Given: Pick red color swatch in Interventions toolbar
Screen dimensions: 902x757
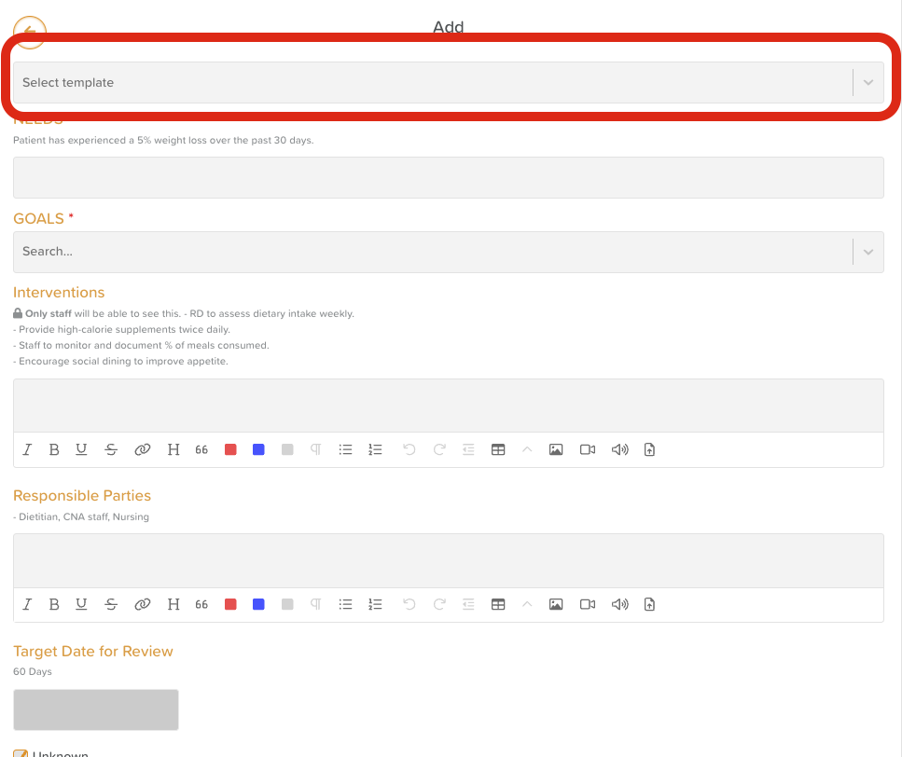Looking at the screenshot, I should click(x=230, y=449).
